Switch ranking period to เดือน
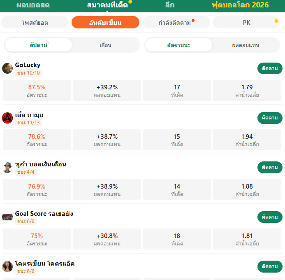 point(105,45)
